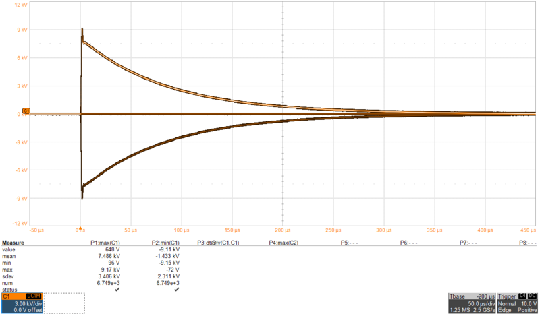Select the P4:max(C2) measurement header
Viewport: 540px width, 314px height.
tap(283, 242)
